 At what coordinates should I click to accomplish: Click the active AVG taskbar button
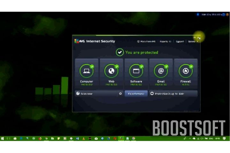tap(121, 138)
